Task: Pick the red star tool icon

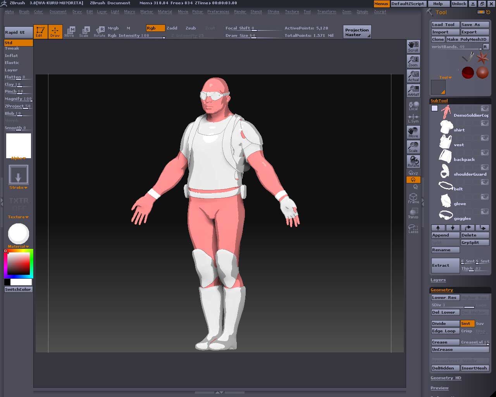Action: tap(482, 58)
